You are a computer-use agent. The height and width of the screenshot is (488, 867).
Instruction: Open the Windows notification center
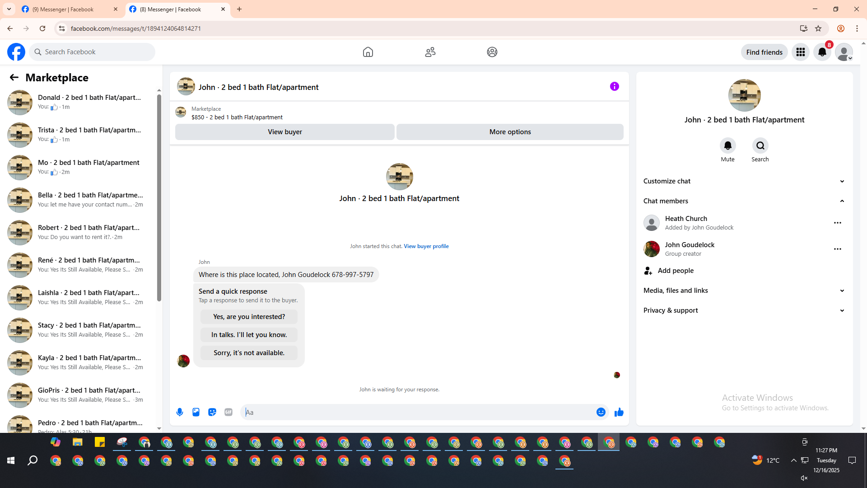click(852, 460)
